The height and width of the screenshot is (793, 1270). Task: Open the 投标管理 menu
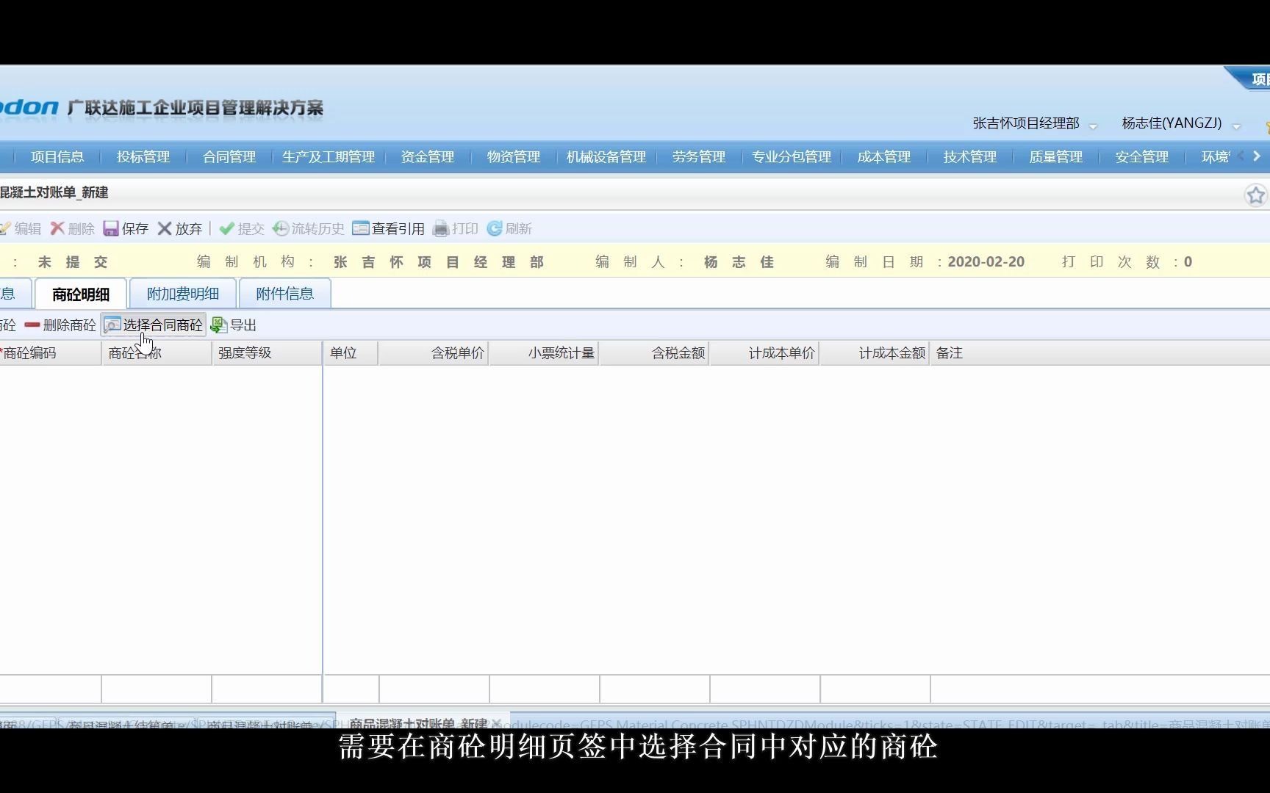coord(143,156)
